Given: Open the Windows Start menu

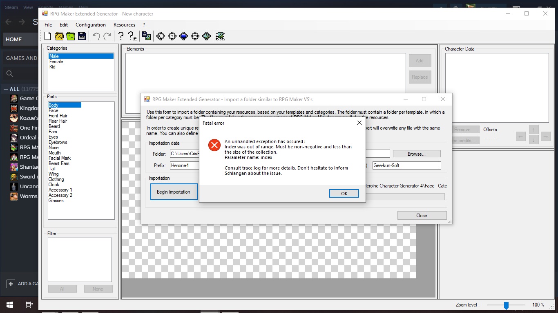Looking at the screenshot, I should 9,305.
